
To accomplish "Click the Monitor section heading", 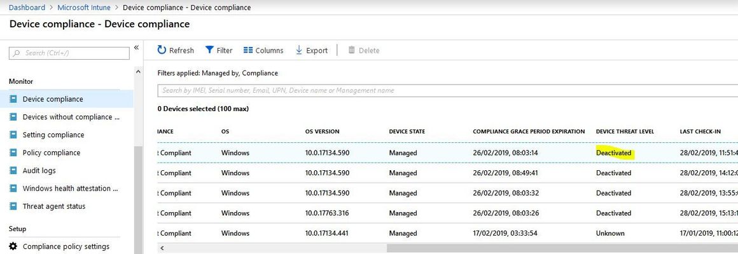I will 21,81.
